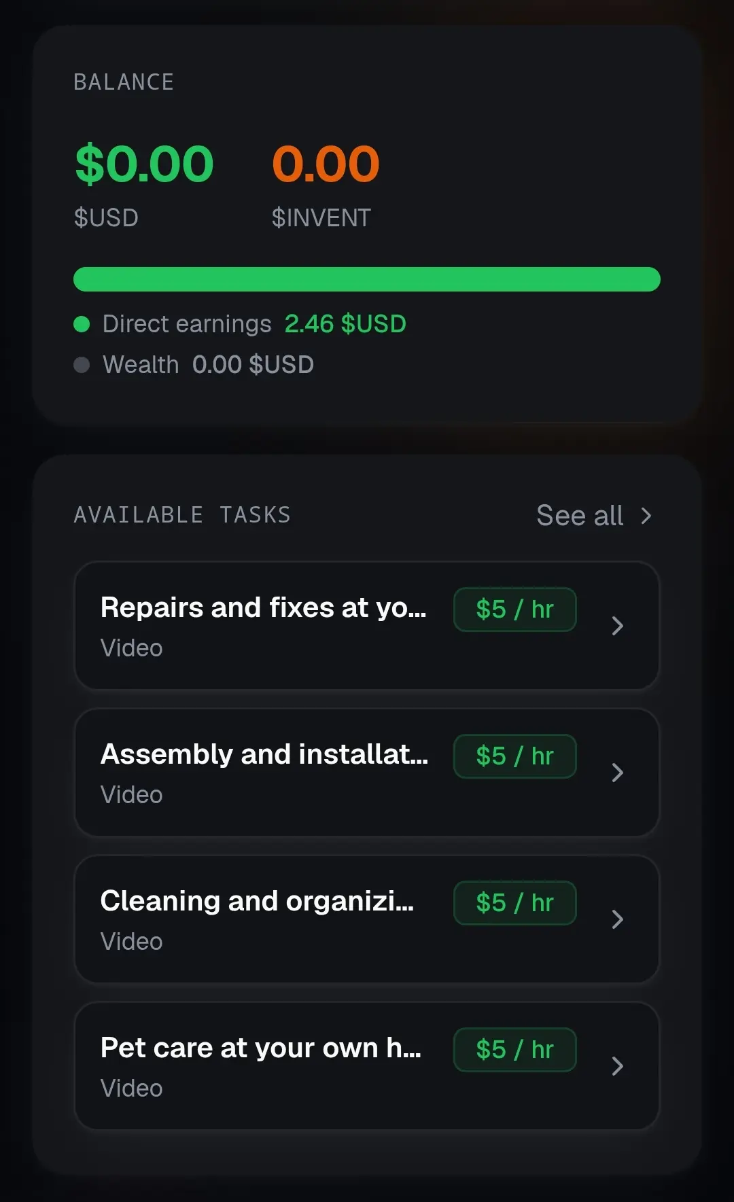Screen dimensions: 734x1202
Task: Click green dot beside Direct earnings
Action: pos(82,324)
